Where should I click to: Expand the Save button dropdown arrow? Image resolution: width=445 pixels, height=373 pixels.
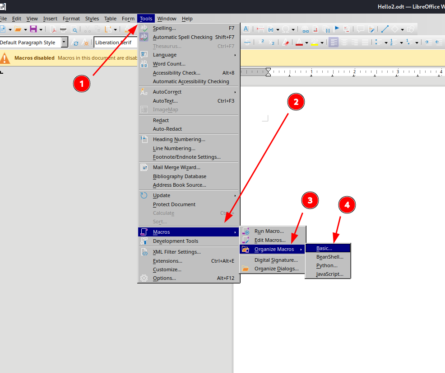point(41,29)
